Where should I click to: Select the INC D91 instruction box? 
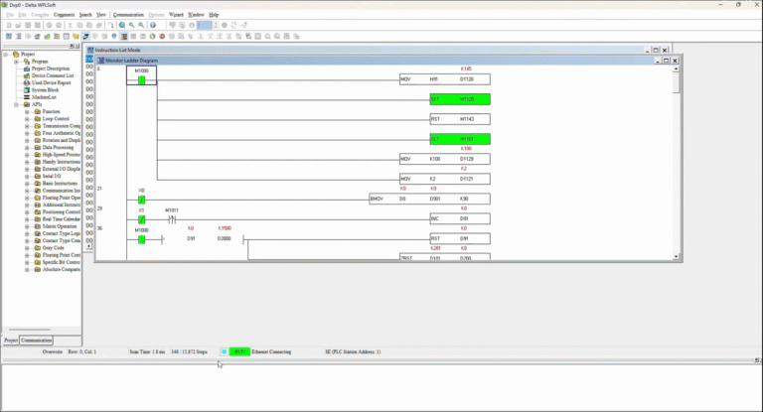[x=460, y=218]
